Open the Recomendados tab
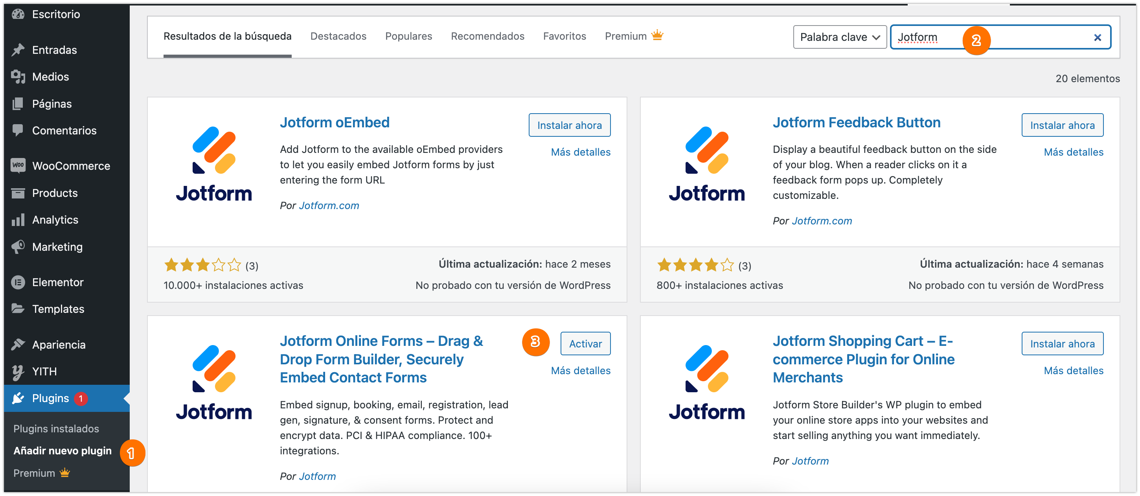Screen dimensions: 1140x496 [487, 36]
